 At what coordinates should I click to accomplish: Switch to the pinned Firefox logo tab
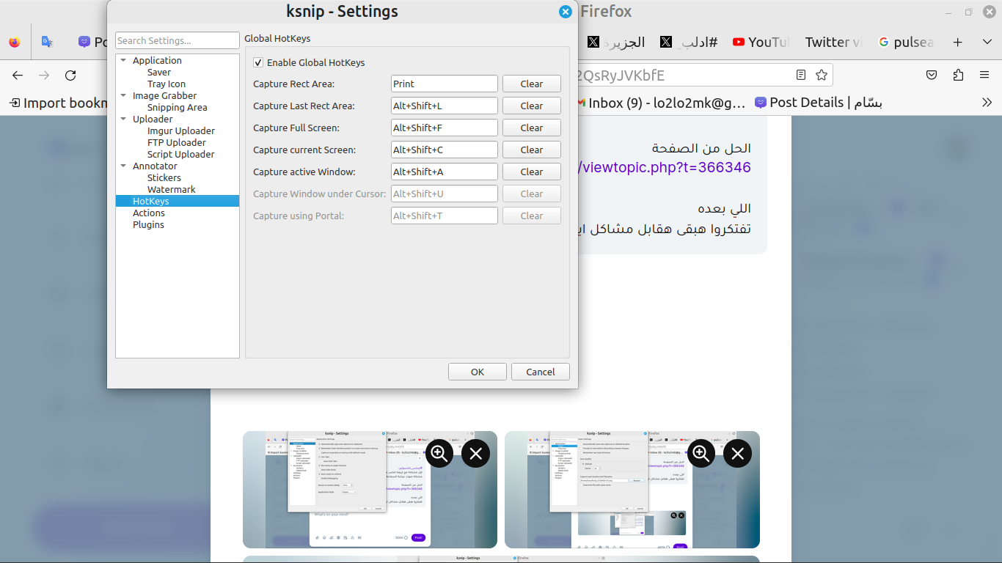(15, 43)
